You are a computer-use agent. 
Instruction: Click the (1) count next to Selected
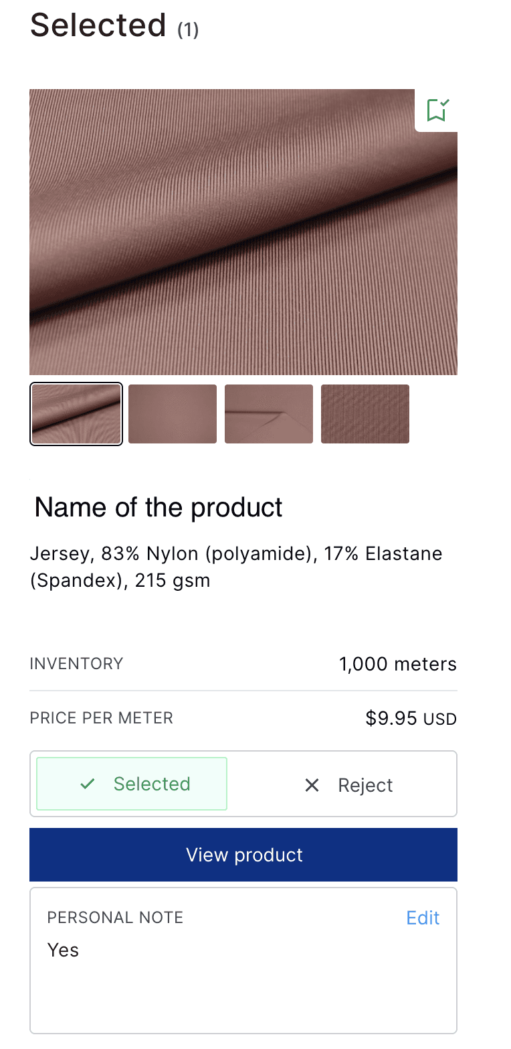coord(188,30)
